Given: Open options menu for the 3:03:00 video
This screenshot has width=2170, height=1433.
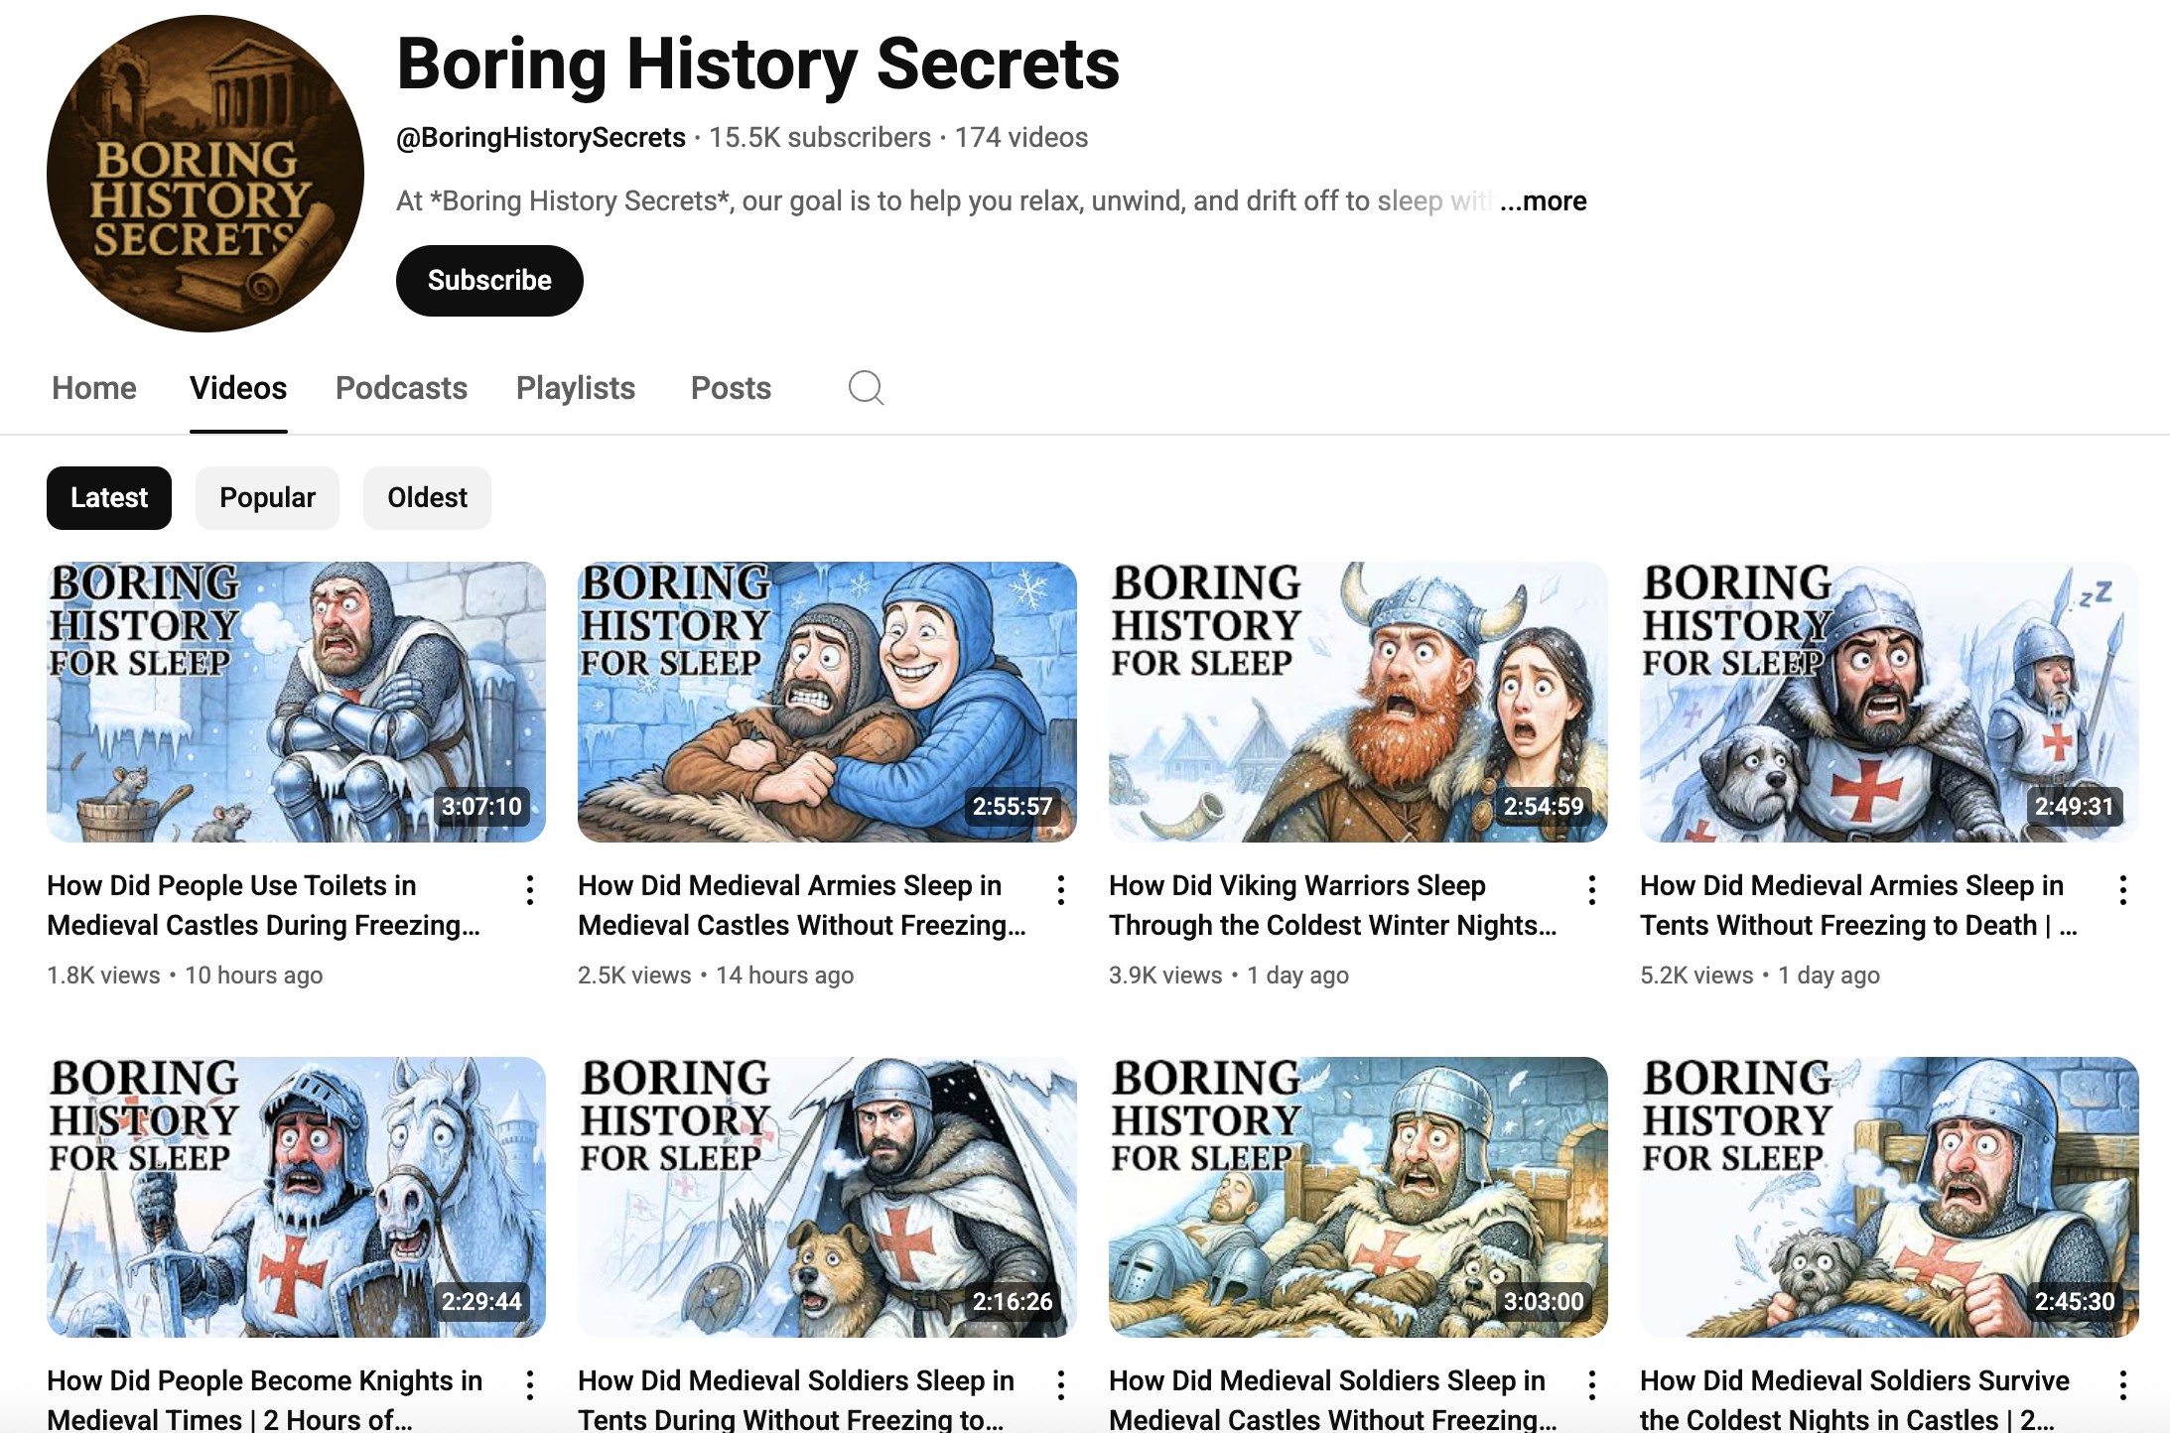Looking at the screenshot, I should click(1592, 1385).
